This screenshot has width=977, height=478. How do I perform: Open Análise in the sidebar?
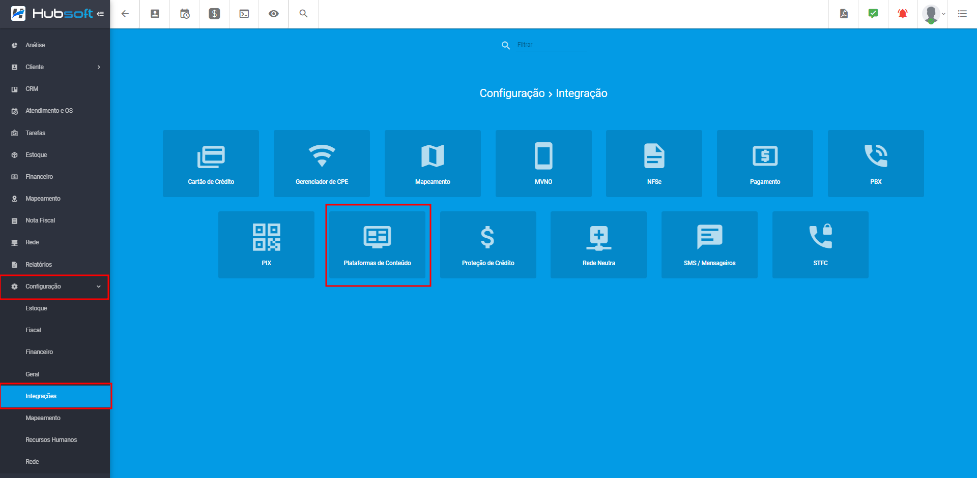(x=55, y=45)
